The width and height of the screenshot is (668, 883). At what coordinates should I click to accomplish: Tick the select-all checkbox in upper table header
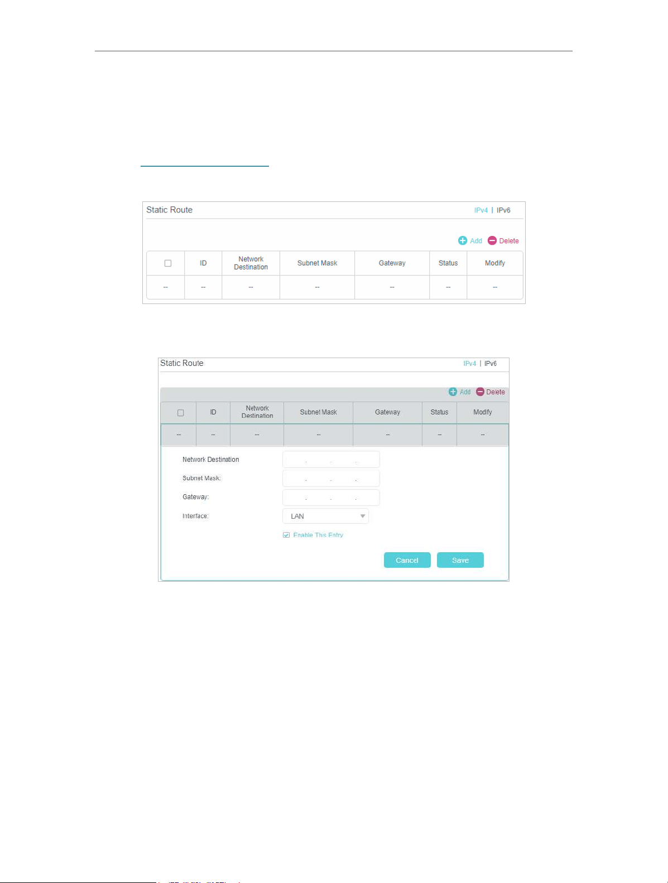(167, 263)
